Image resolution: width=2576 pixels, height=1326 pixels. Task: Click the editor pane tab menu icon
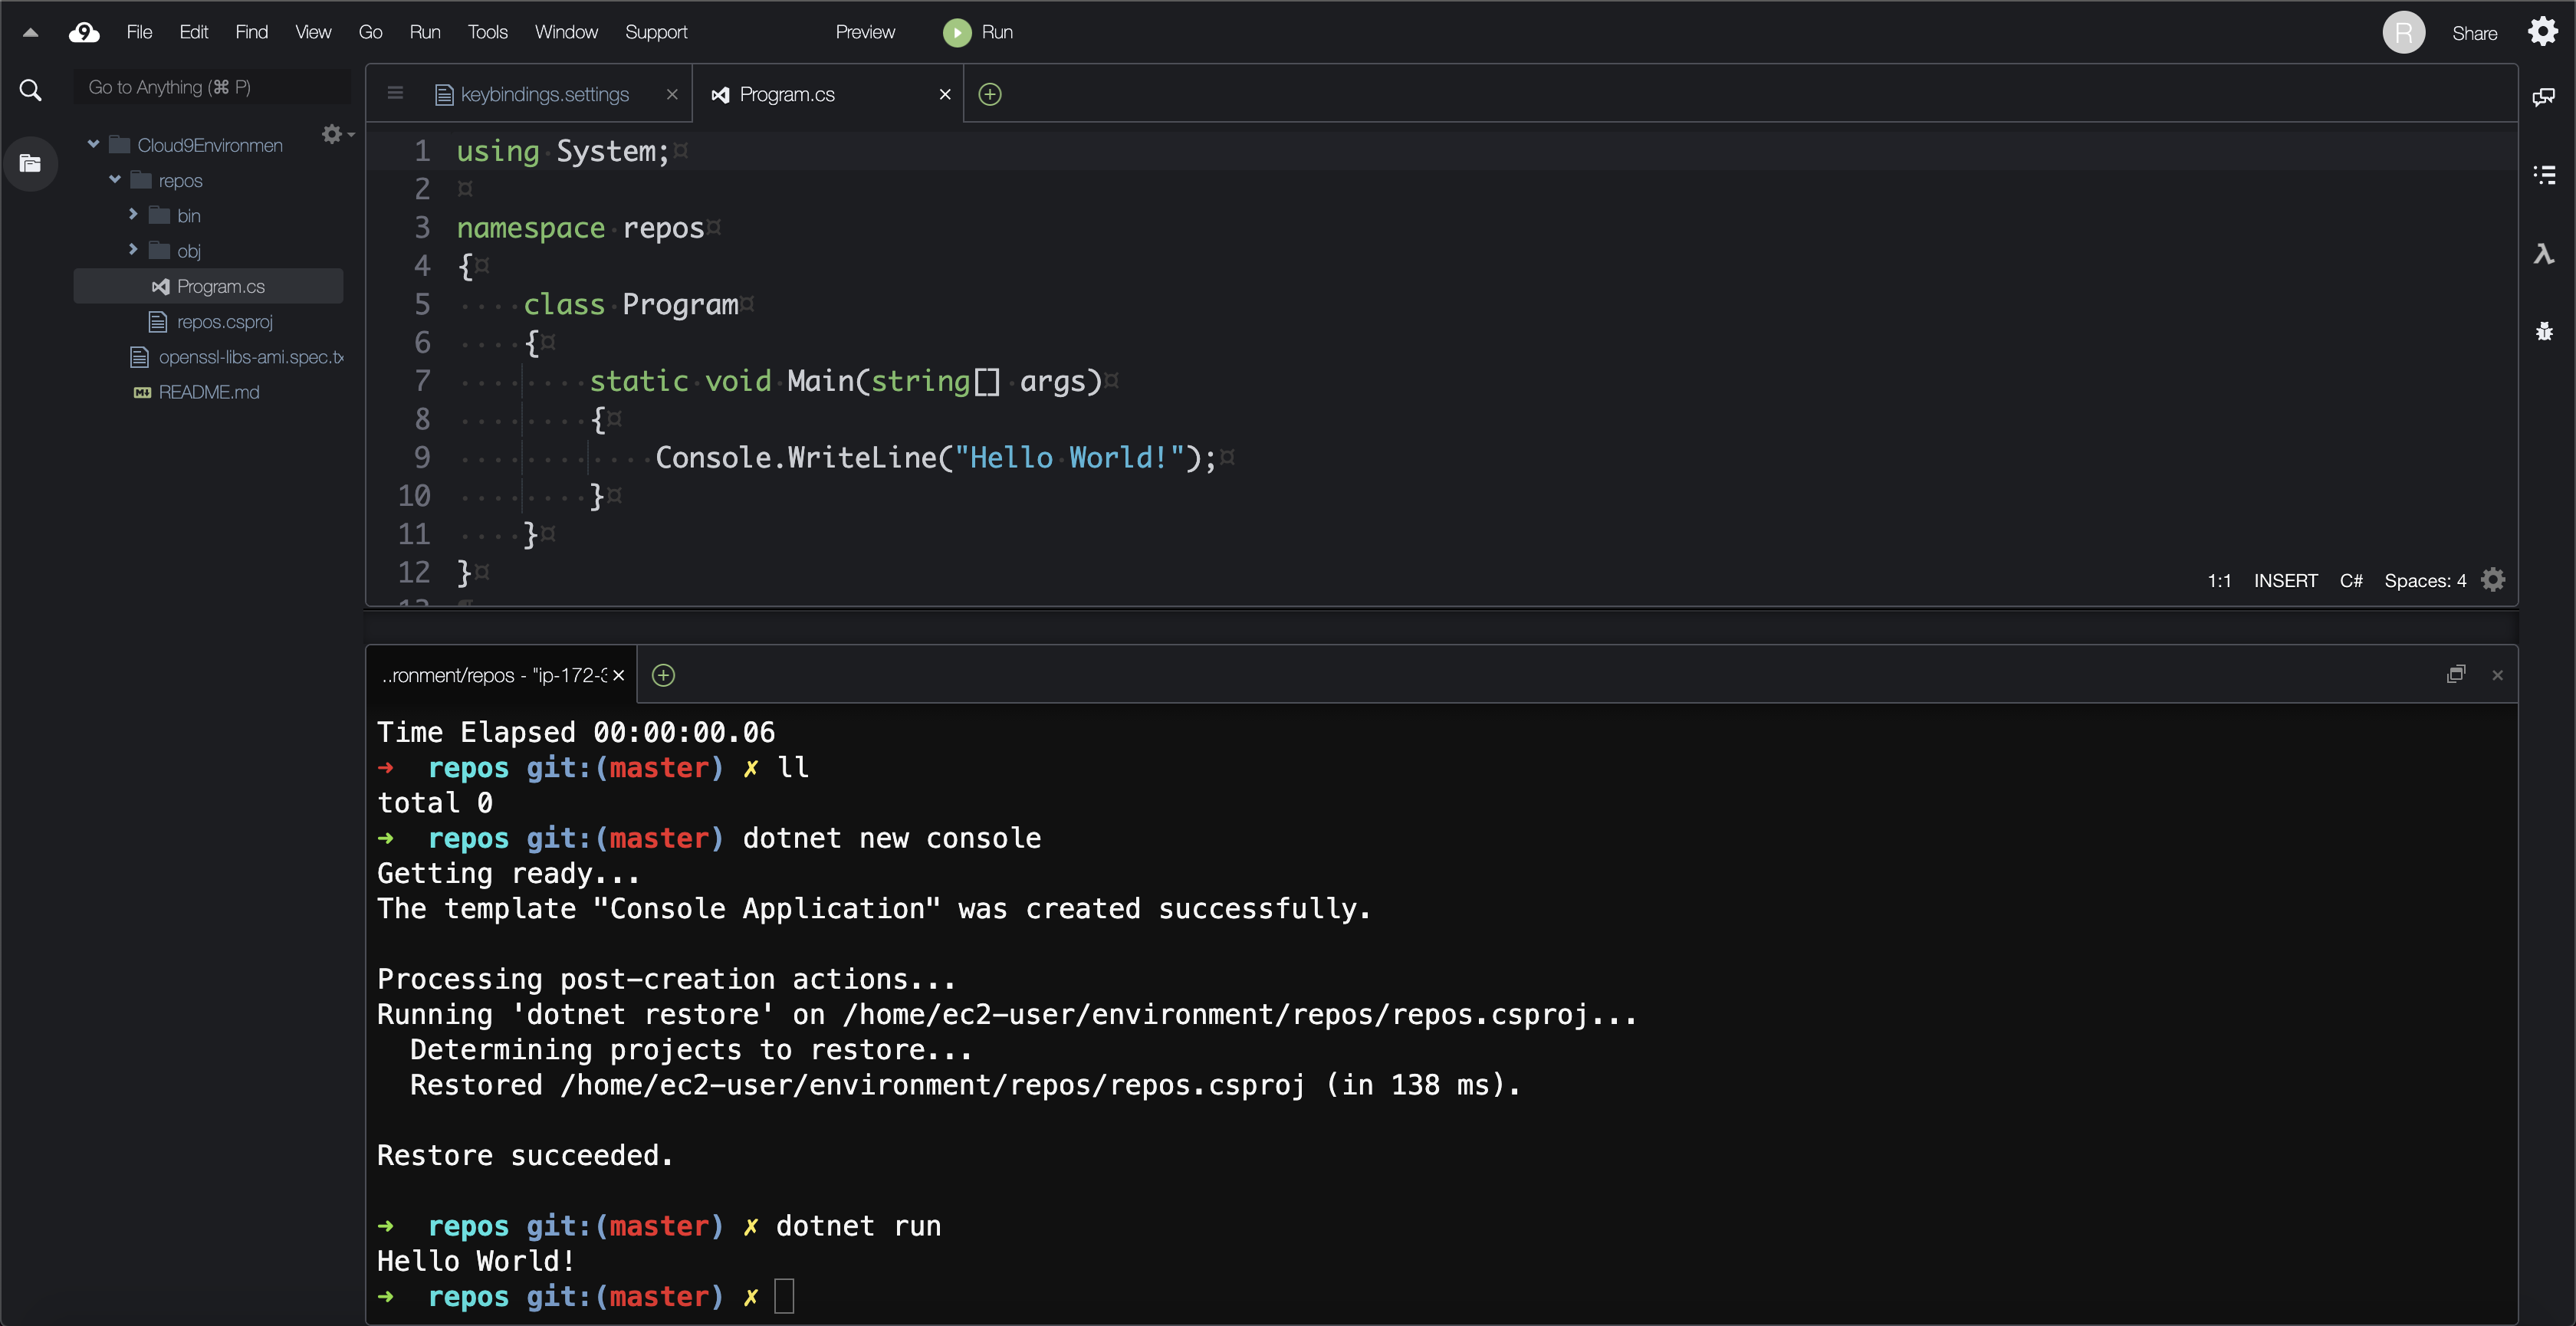395,93
